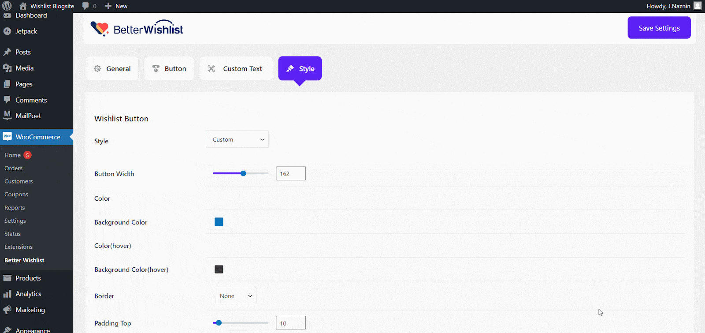Click the Analytics bar chart icon
This screenshot has height=333, width=705.
click(7, 294)
